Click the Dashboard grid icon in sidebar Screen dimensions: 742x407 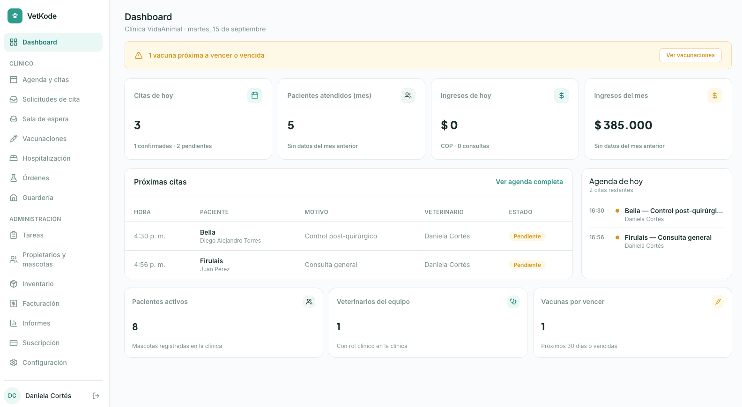point(14,42)
